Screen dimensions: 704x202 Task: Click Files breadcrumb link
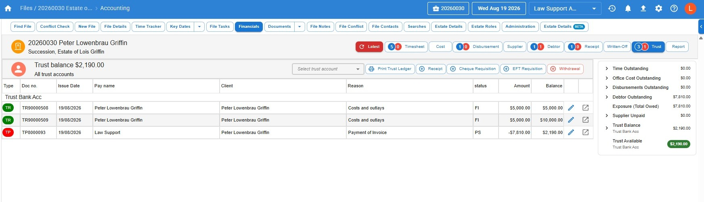pyautogui.click(x=26, y=8)
